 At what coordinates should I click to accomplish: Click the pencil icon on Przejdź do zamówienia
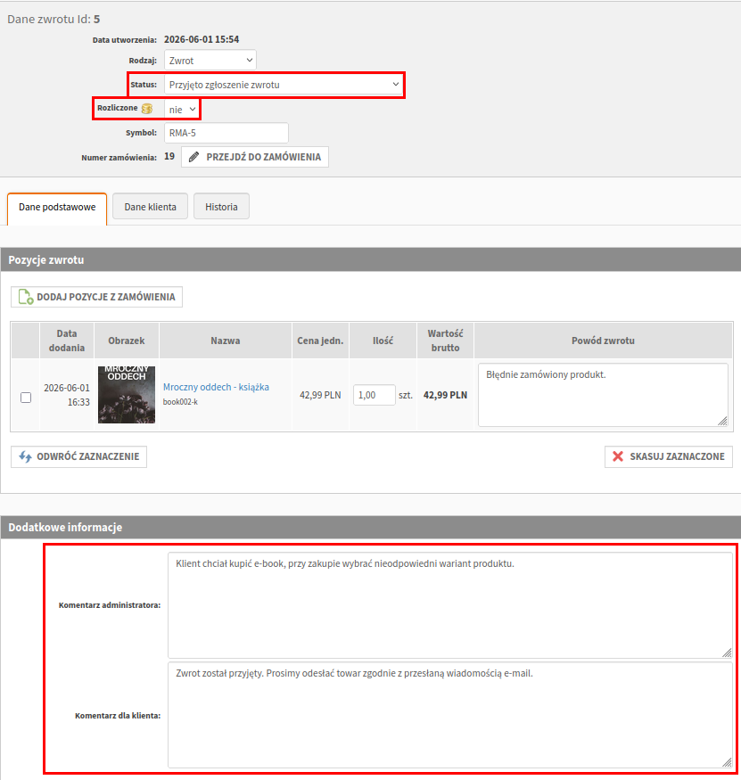pos(194,157)
